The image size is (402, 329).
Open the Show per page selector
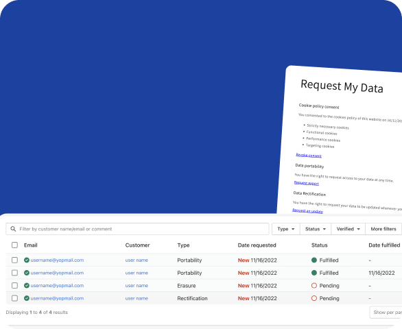tap(386, 313)
